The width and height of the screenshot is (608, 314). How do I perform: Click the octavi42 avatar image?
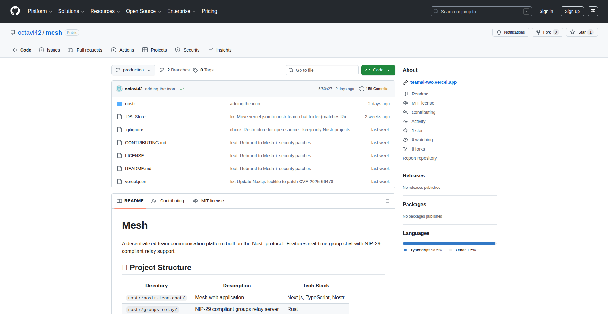click(x=119, y=89)
